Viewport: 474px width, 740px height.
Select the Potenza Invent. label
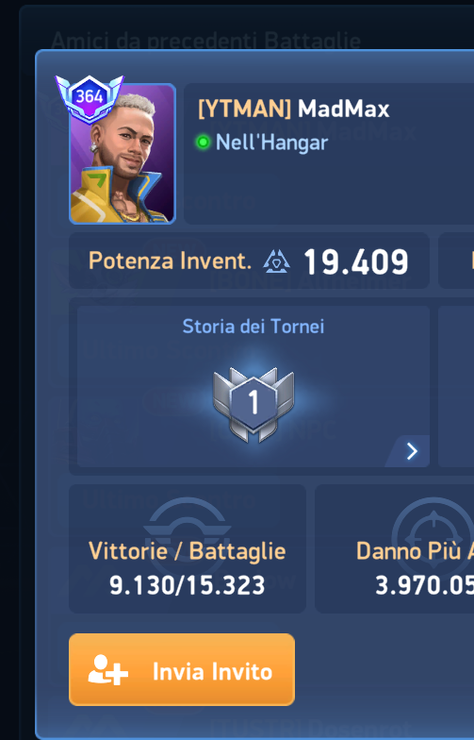(170, 261)
